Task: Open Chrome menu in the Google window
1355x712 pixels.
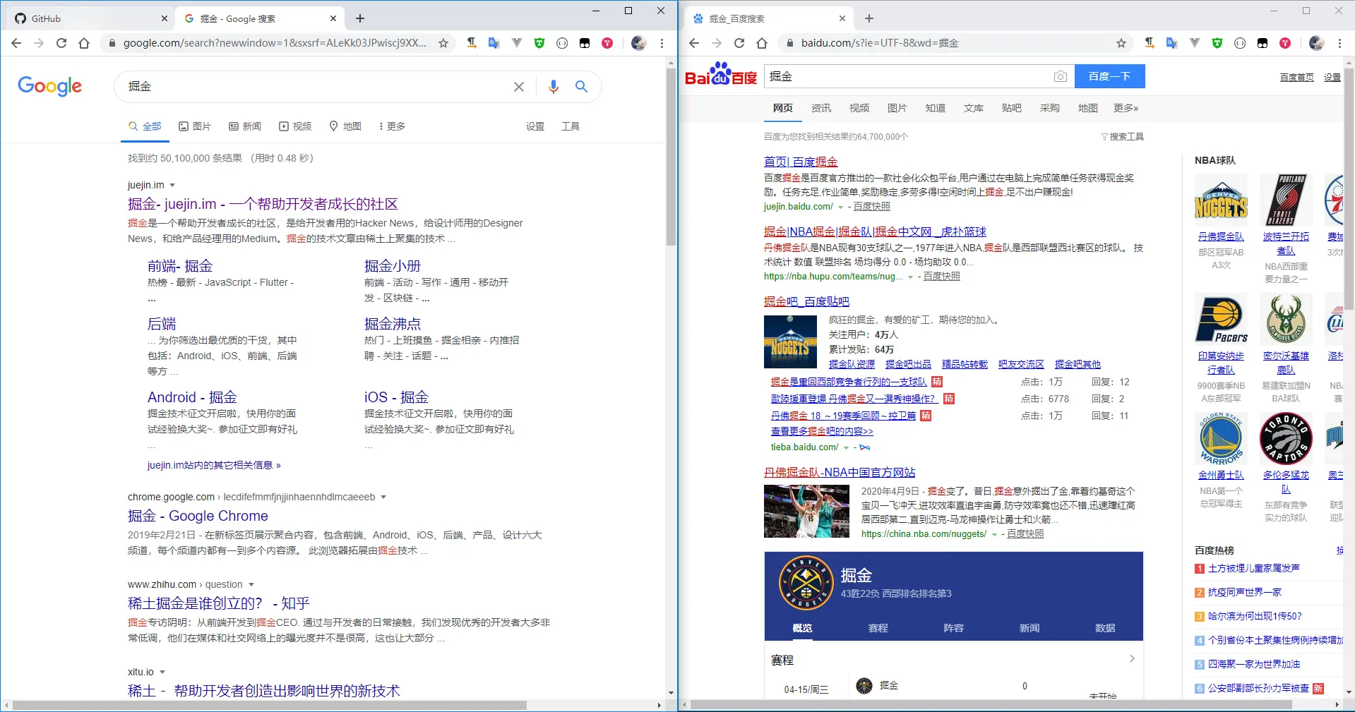Action: [662, 43]
